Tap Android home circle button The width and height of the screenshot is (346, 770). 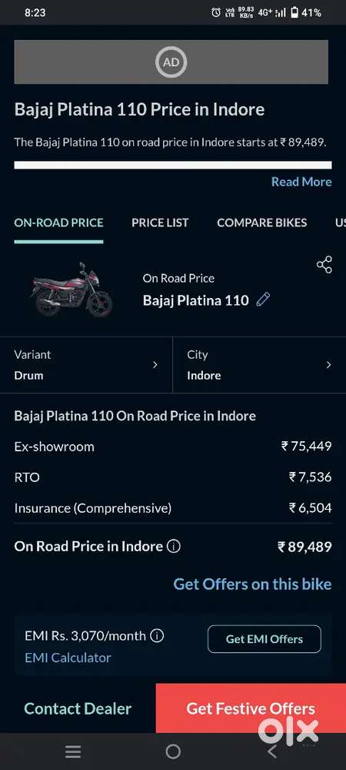coord(173,752)
